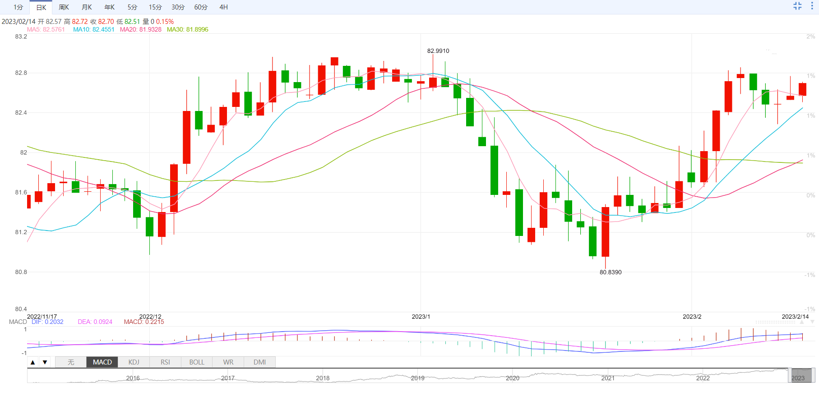Click the 82.9910 high price label

pyautogui.click(x=438, y=51)
